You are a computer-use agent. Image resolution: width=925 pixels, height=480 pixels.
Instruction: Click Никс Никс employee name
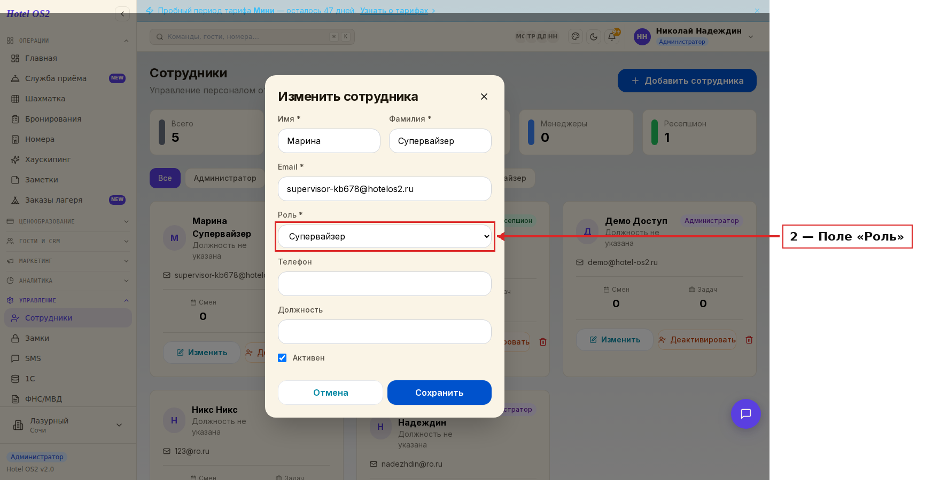tap(215, 410)
